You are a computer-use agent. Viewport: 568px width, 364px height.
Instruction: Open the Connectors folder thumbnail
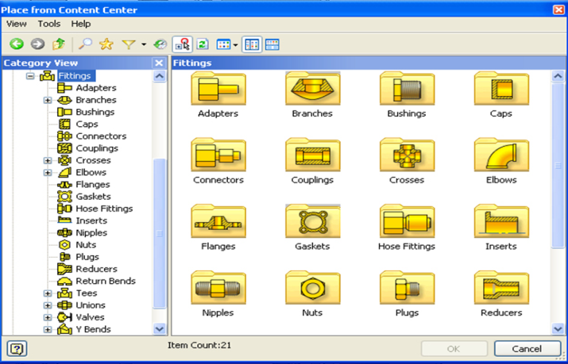point(218,155)
